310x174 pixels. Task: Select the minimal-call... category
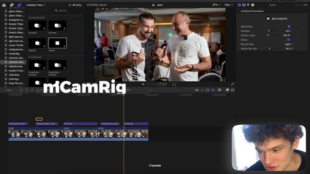(16, 58)
